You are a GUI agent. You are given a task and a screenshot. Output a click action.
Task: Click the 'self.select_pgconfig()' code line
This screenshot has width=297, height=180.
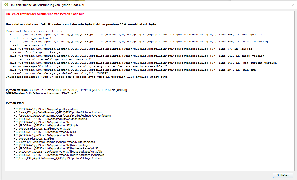[32, 38]
